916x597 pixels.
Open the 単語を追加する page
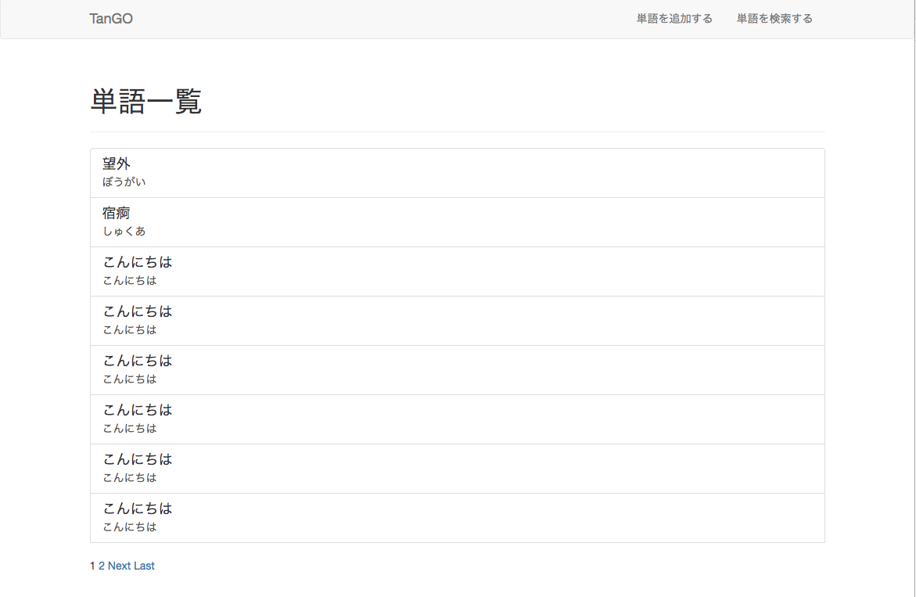pos(675,18)
